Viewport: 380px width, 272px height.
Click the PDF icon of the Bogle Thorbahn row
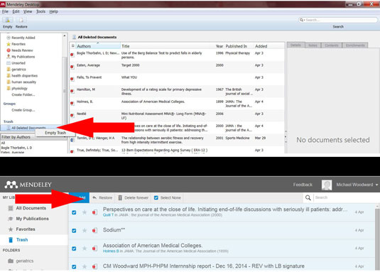pos(72,55)
